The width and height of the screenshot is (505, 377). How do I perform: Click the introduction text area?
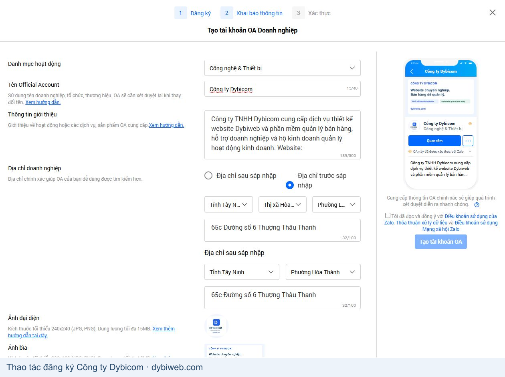coord(283,135)
